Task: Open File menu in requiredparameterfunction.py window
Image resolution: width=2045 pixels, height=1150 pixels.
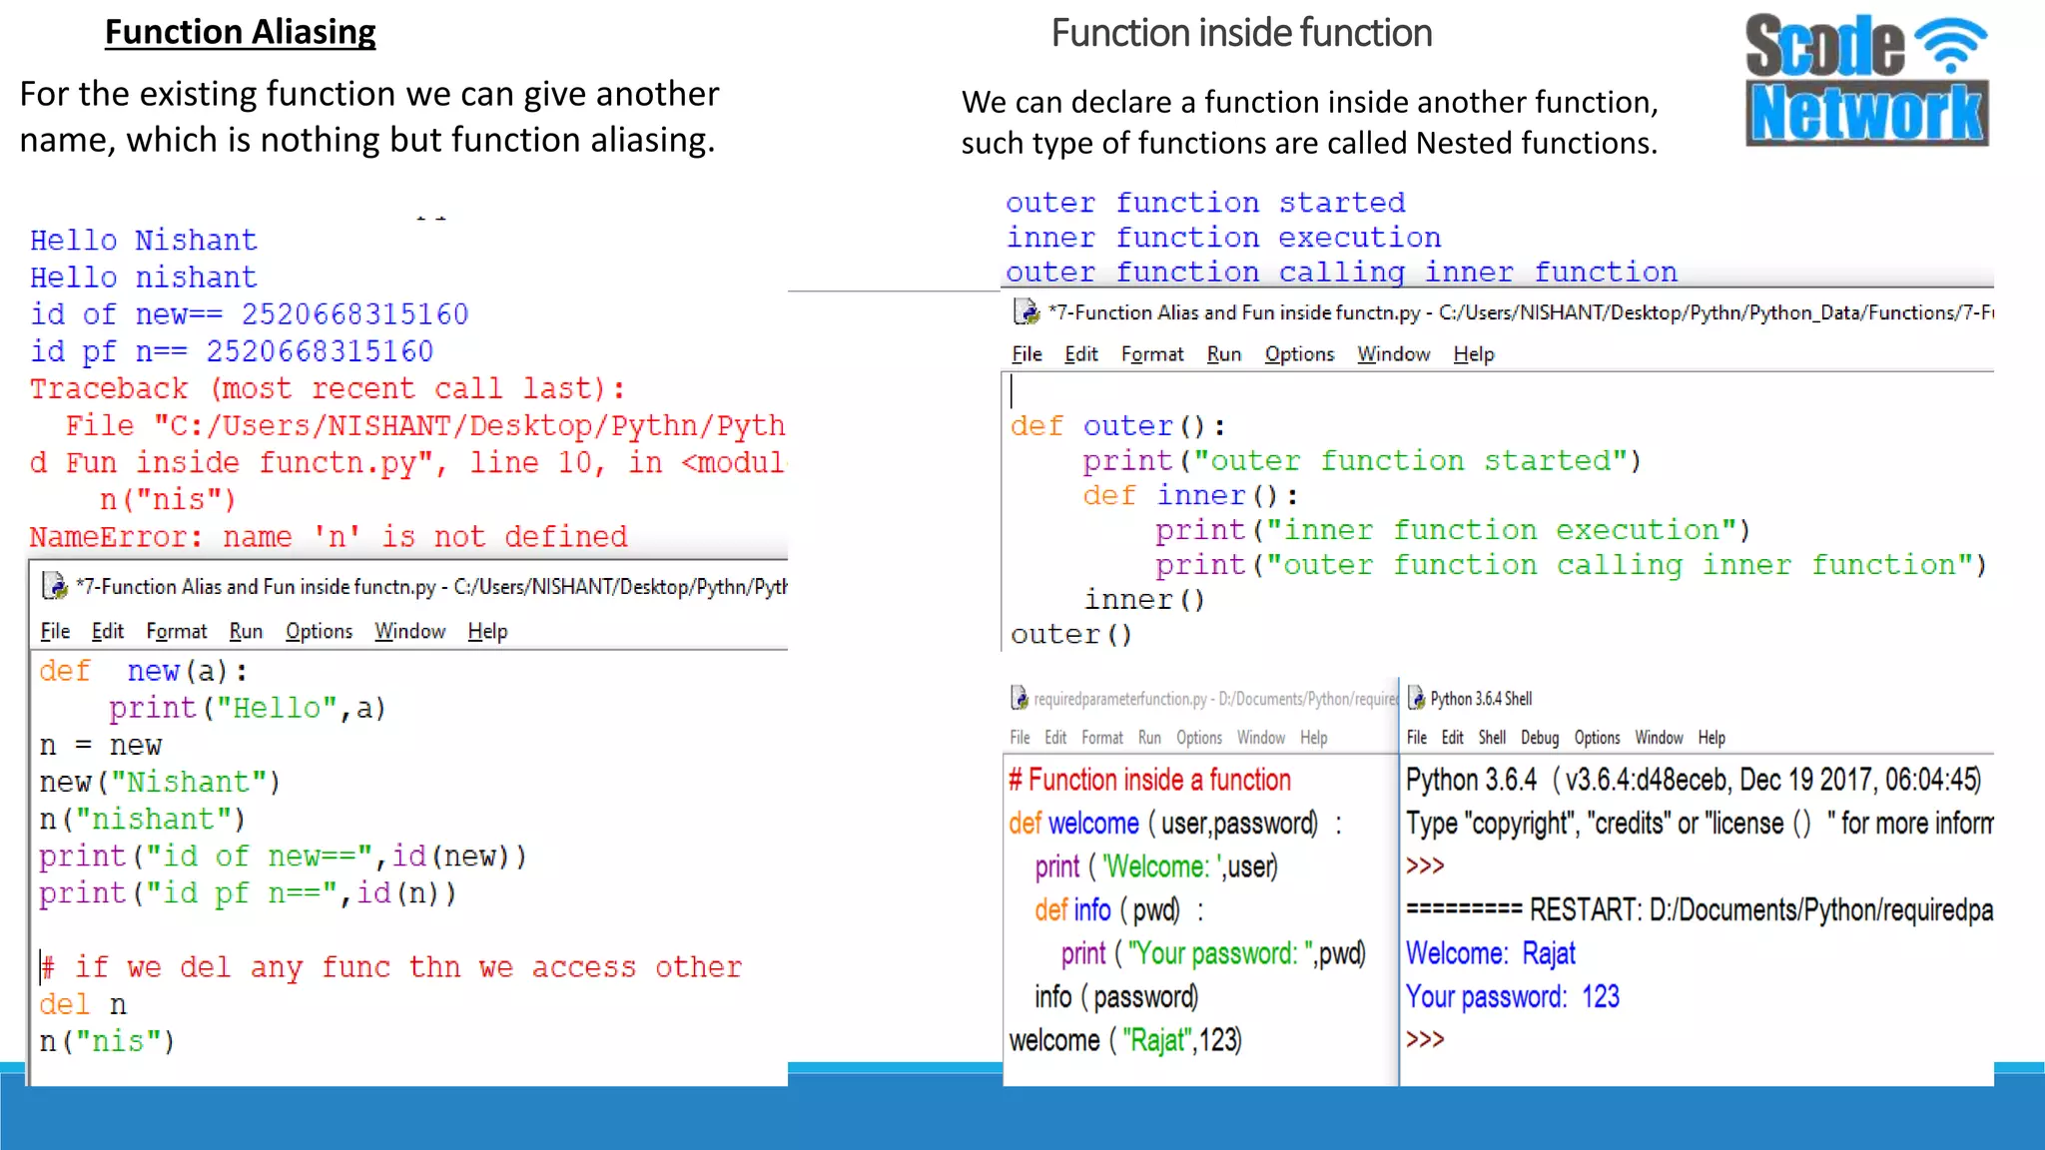Action: tap(1020, 738)
